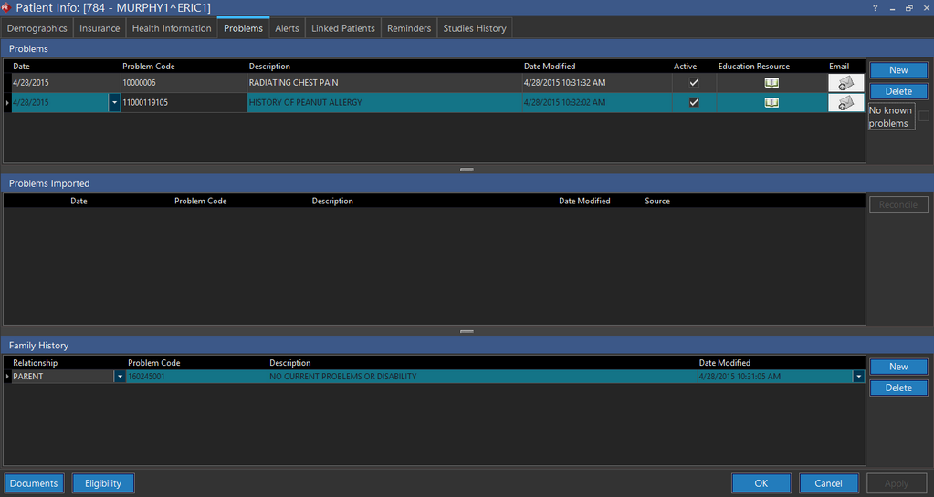934x497 pixels.
Task: Click splitter handle below Problems grid
Action: (467, 170)
